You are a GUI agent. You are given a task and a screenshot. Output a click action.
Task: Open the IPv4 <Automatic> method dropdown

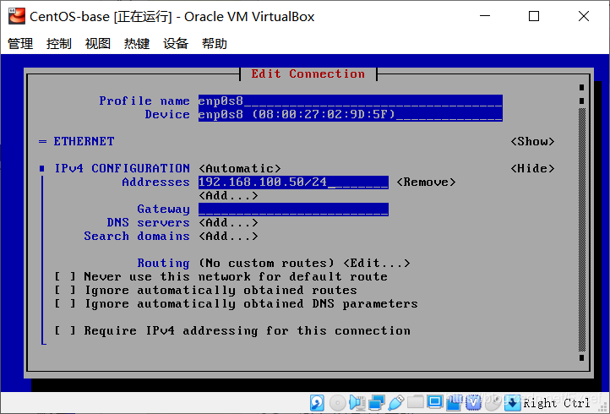[x=240, y=168]
